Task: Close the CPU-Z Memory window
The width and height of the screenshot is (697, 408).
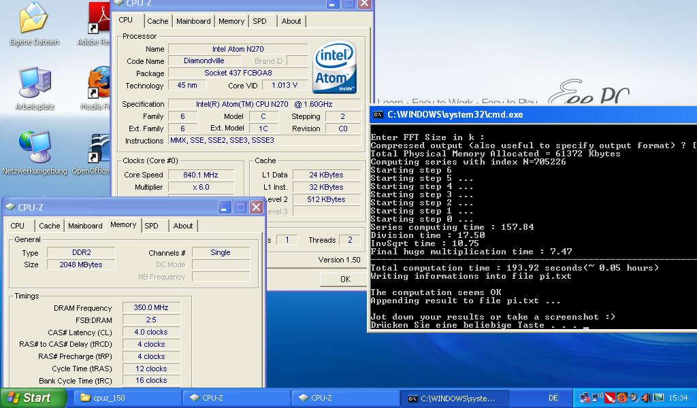Action: coord(256,207)
